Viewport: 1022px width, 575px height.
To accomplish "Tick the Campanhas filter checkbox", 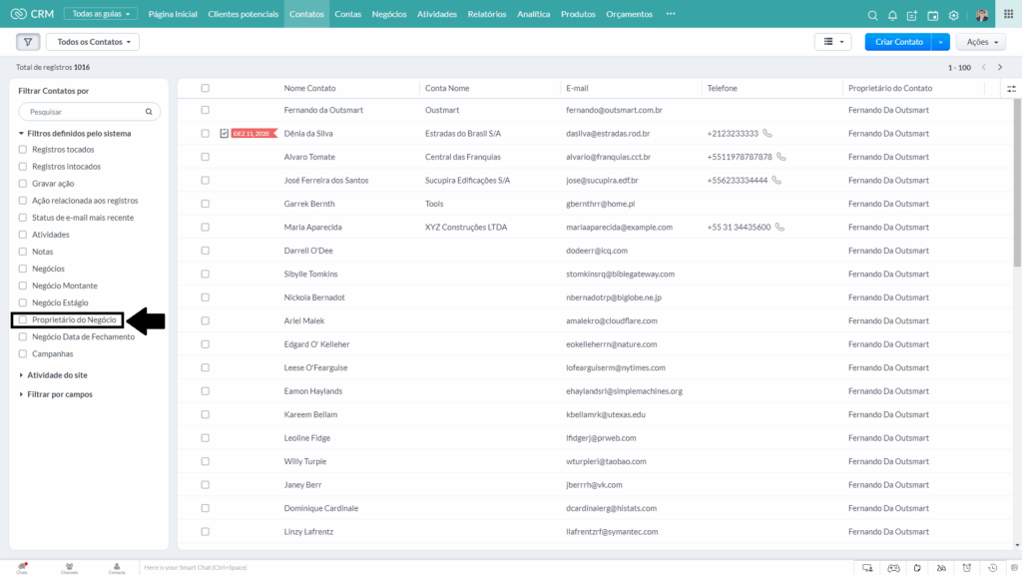I will point(23,353).
